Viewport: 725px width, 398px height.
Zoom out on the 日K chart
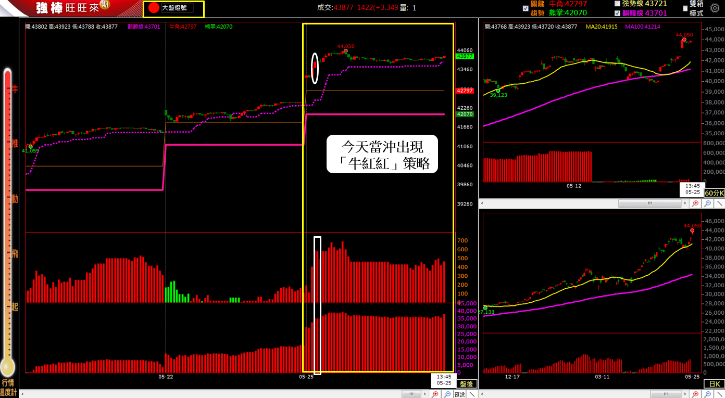click(x=707, y=394)
